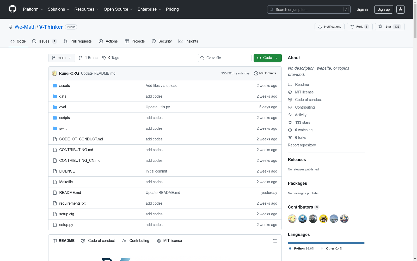Image resolution: width=417 pixels, height=261 pixels.
Task: Go to the Pricing page
Action: pyautogui.click(x=172, y=9)
